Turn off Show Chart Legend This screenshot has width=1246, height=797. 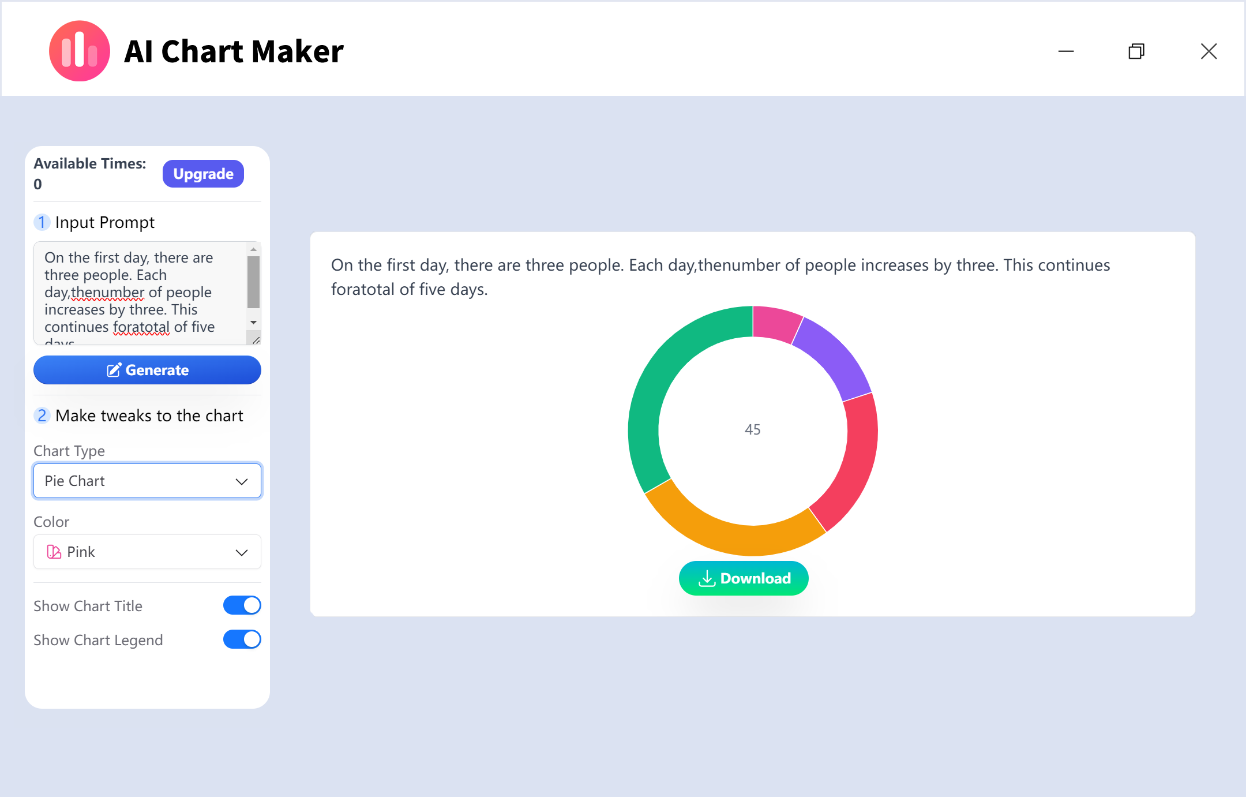pyautogui.click(x=242, y=639)
